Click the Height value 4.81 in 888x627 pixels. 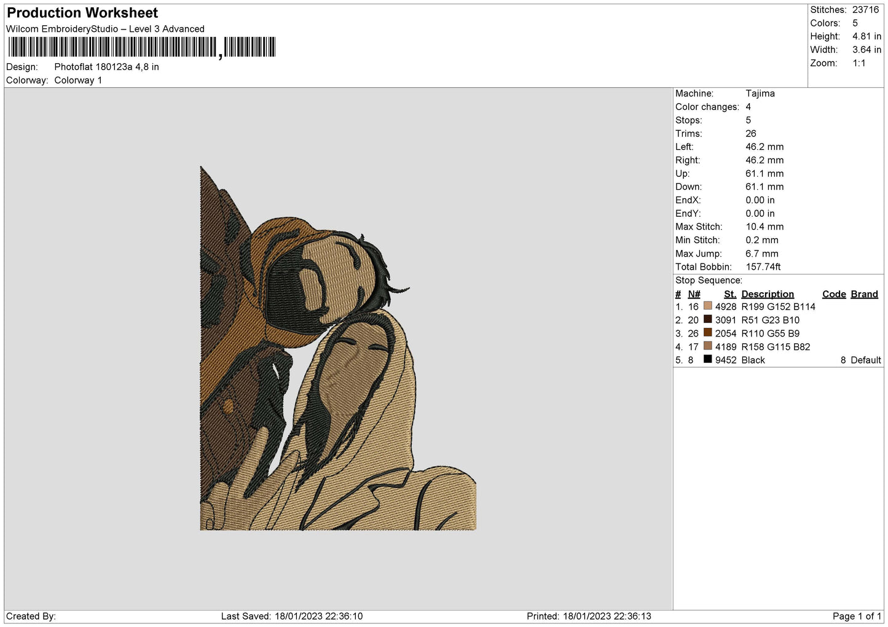pos(866,37)
